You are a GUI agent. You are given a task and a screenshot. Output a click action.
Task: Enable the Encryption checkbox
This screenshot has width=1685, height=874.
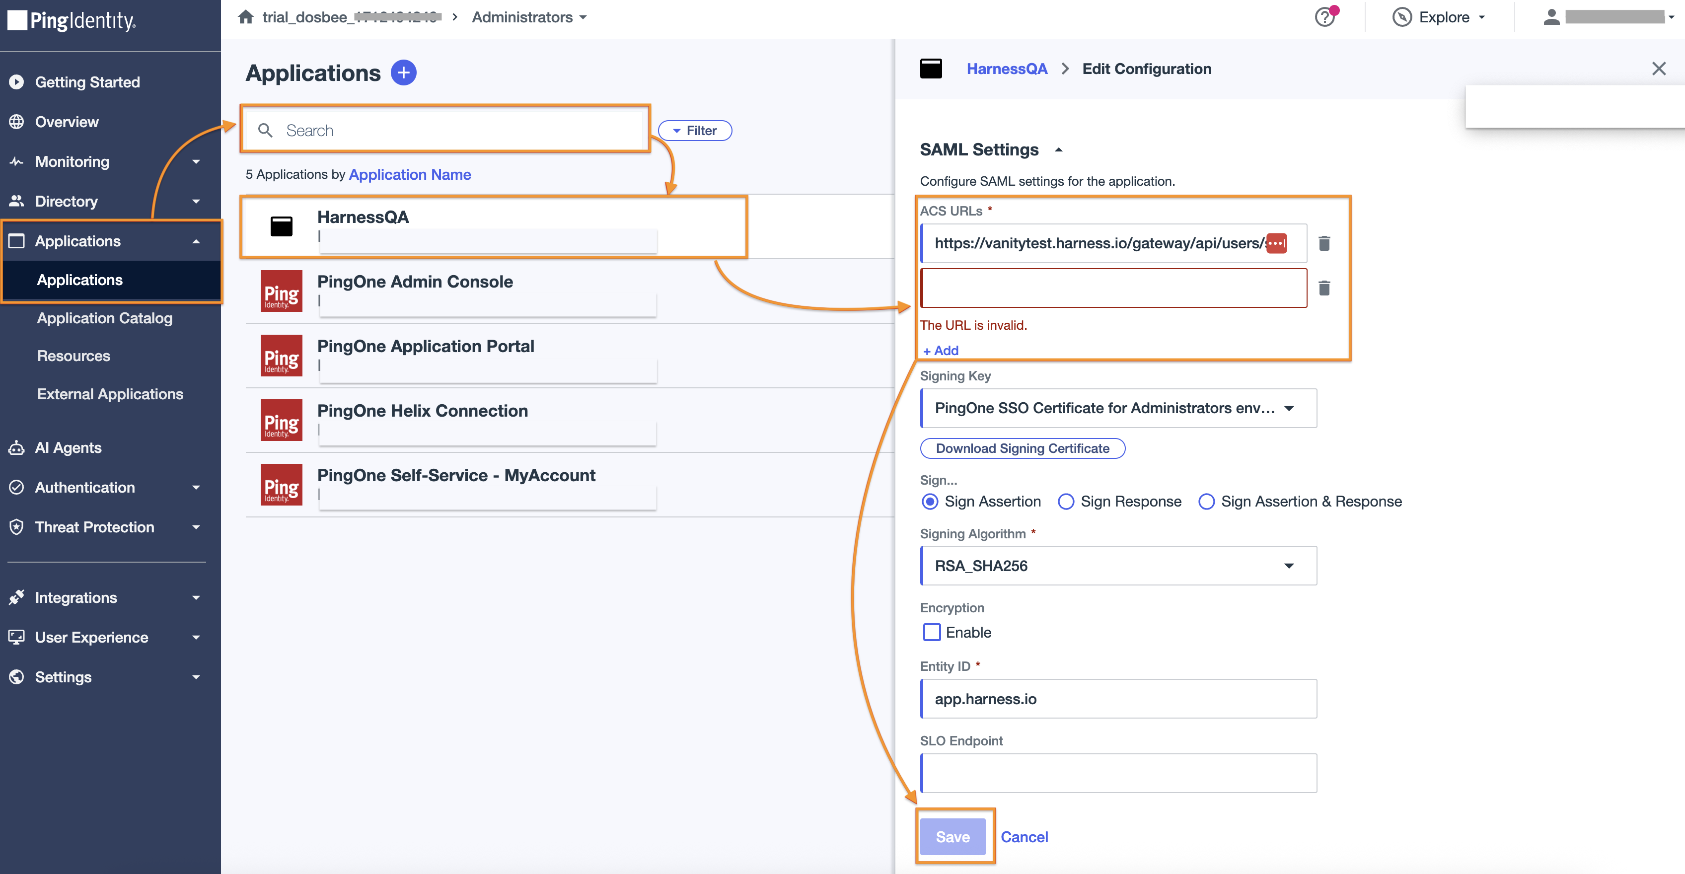point(932,633)
